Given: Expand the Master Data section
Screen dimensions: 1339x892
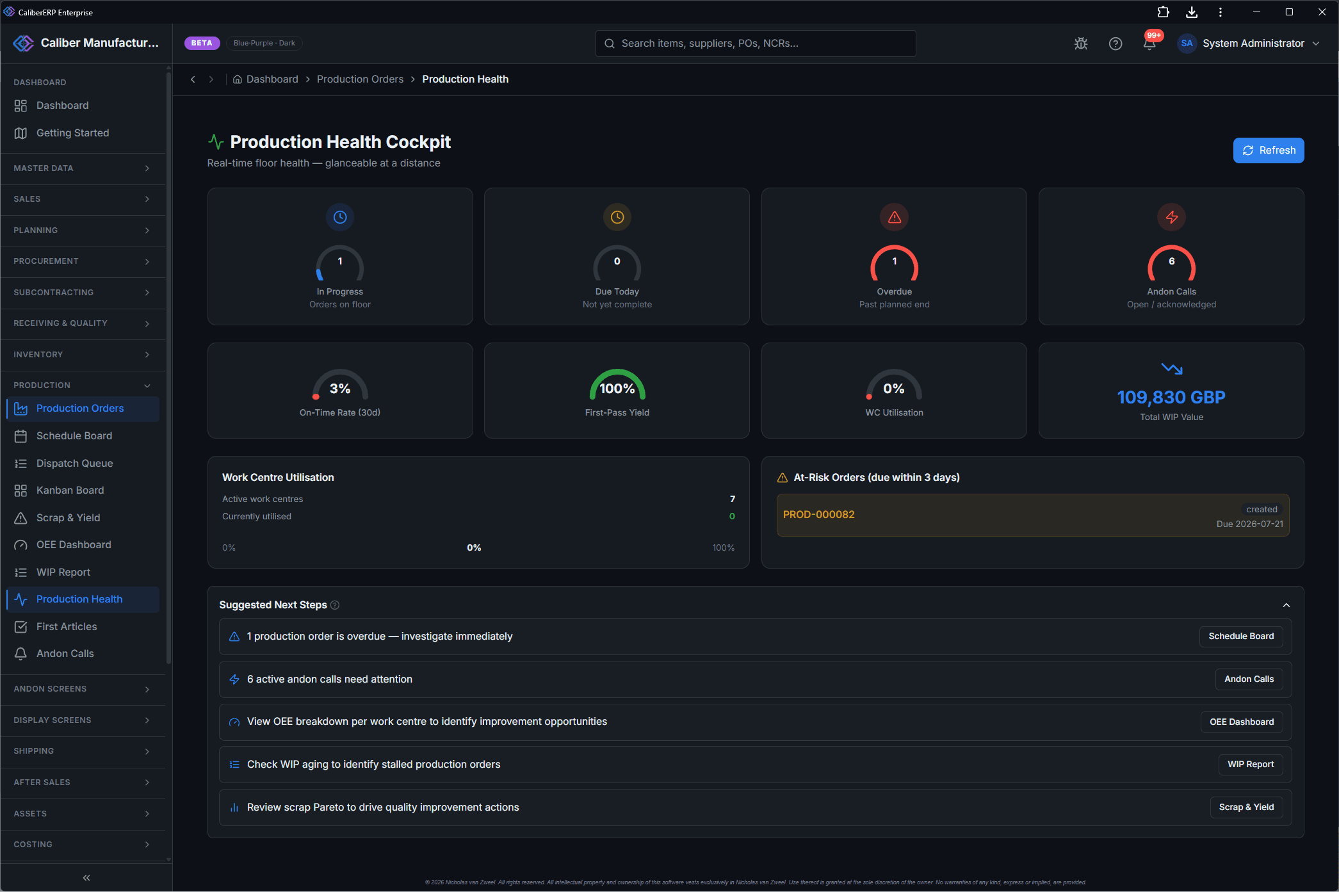Looking at the screenshot, I should [82, 168].
